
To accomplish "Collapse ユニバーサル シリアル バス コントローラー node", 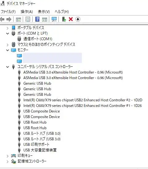I will (7, 67).
